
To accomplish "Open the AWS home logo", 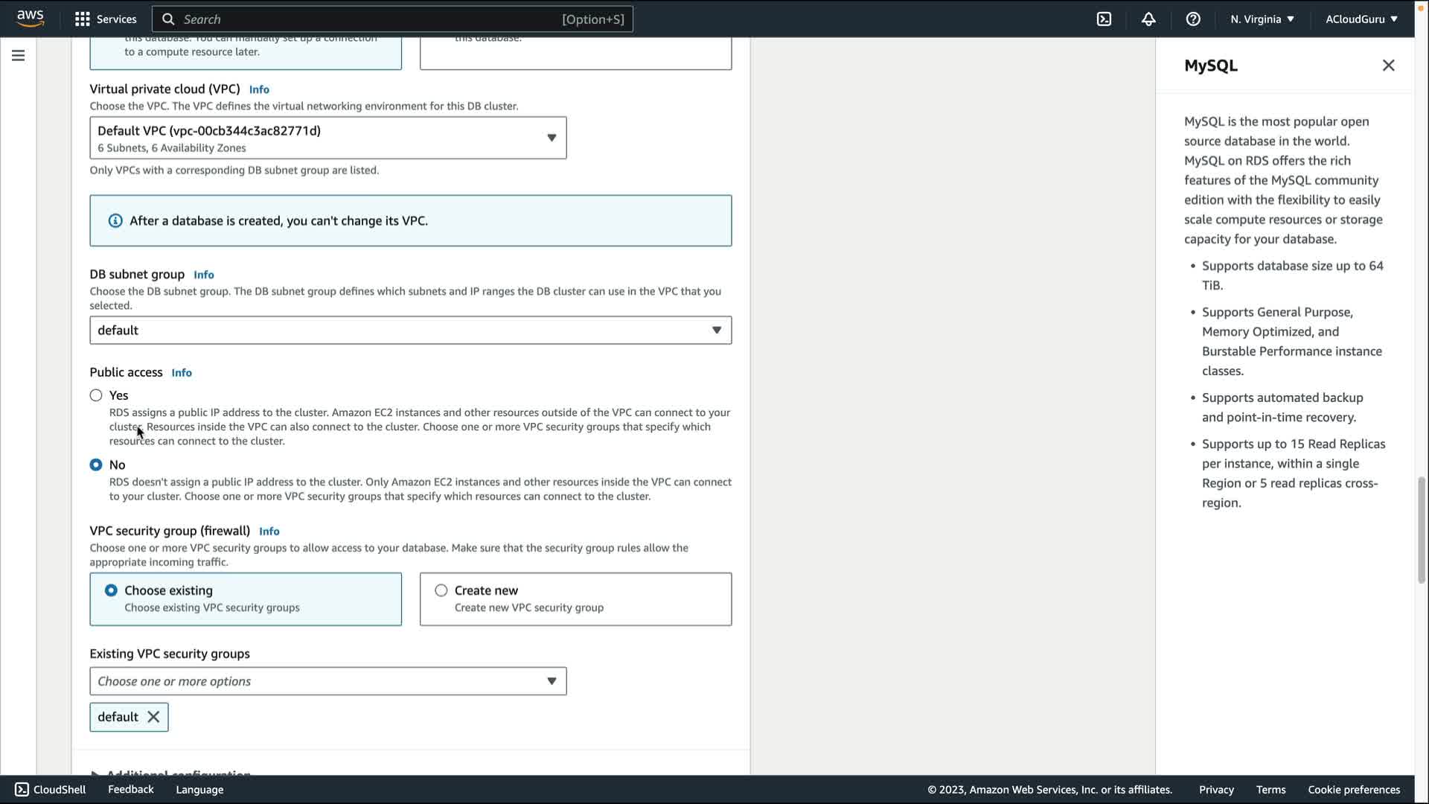I will point(30,19).
